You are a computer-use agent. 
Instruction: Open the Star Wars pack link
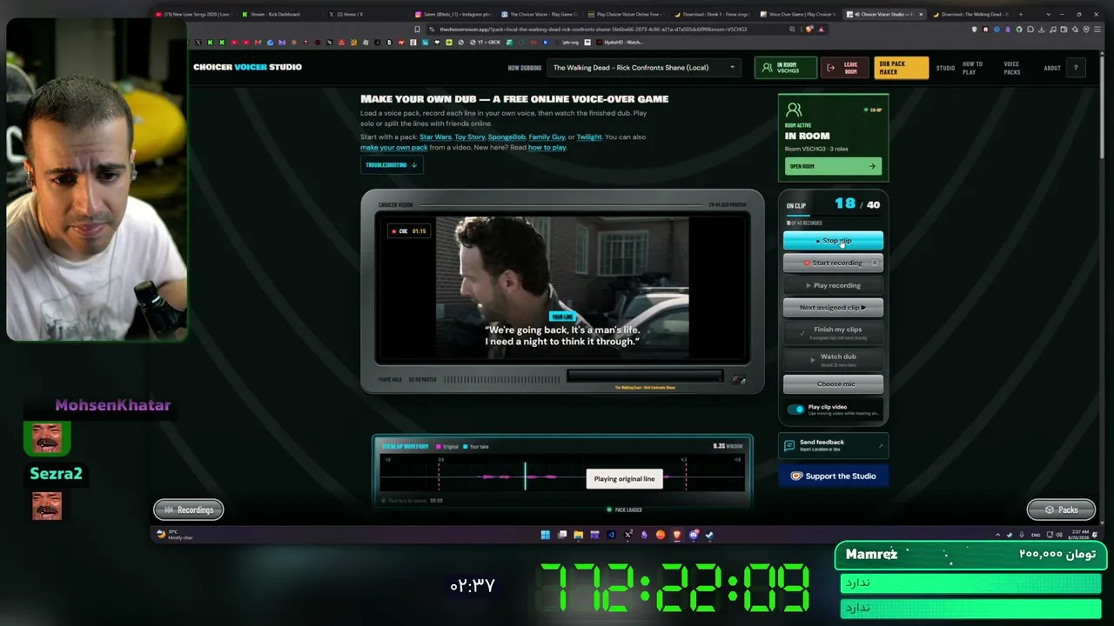(435, 137)
